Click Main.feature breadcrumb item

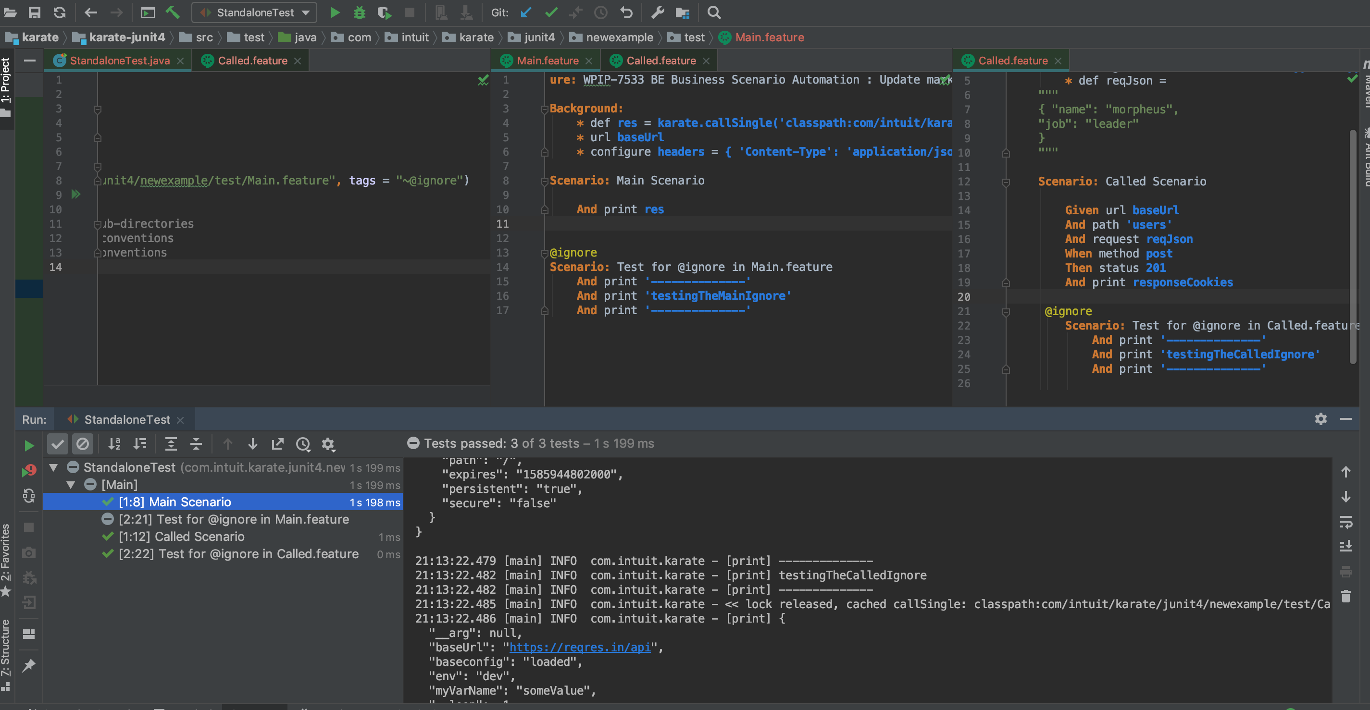click(x=761, y=37)
